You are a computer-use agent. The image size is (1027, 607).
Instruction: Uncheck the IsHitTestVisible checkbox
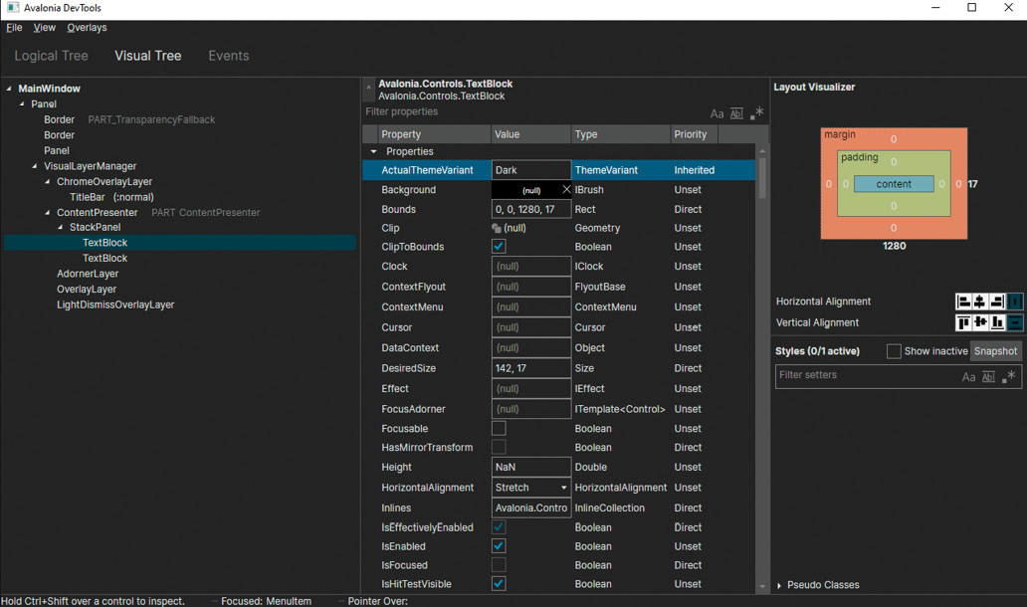500,584
